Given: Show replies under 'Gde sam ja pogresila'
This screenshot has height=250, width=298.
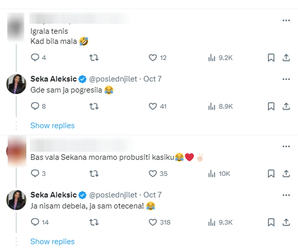Looking at the screenshot, I should [x=52, y=126].
